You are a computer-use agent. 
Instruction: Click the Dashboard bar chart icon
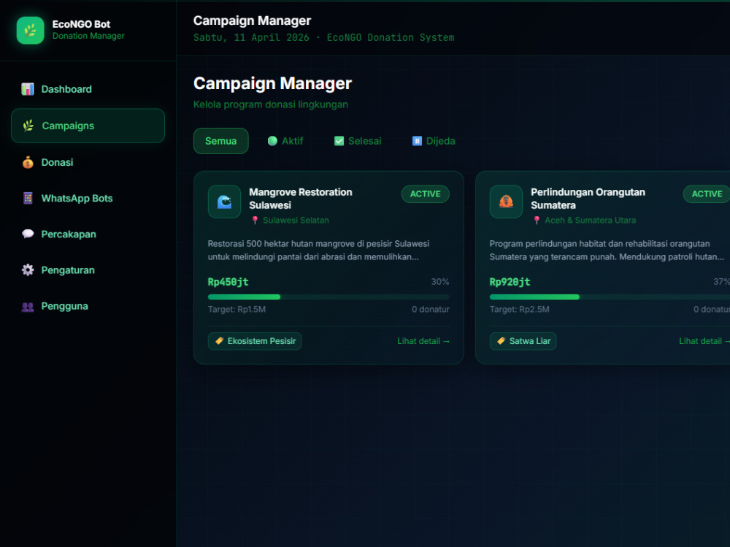pyautogui.click(x=28, y=89)
